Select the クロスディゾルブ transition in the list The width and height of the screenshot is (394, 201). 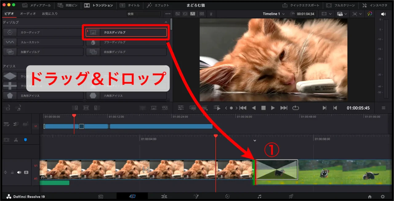pyautogui.click(x=126, y=32)
